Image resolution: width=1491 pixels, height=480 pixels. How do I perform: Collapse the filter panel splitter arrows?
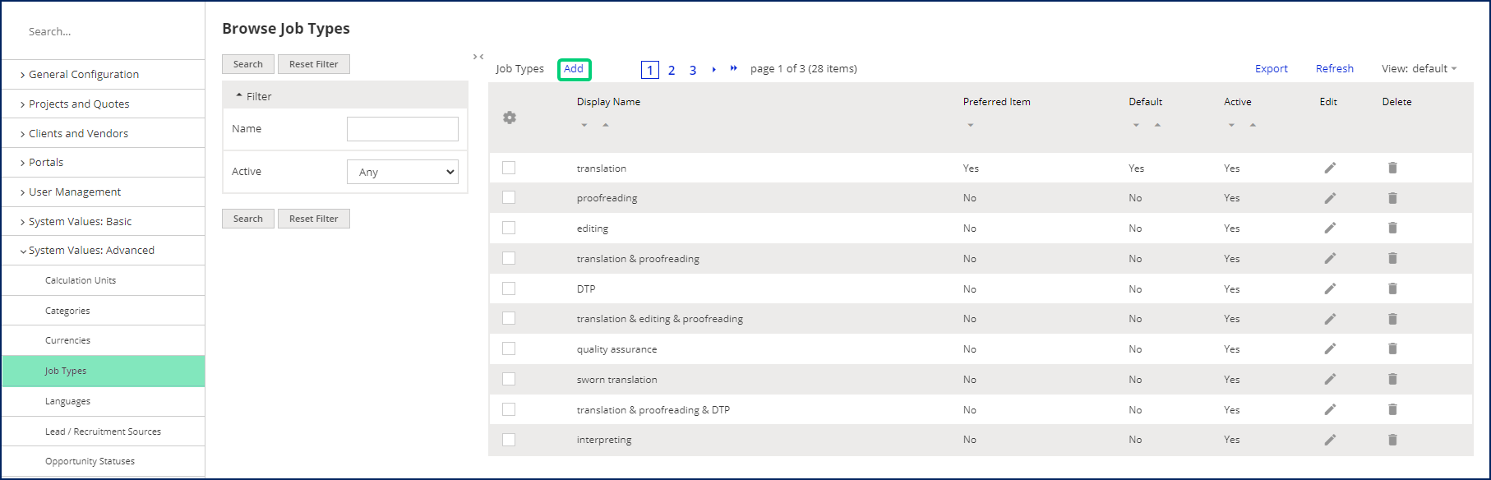(x=478, y=57)
